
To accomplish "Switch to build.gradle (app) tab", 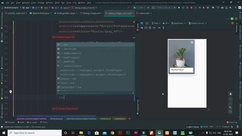I will [66, 13].
